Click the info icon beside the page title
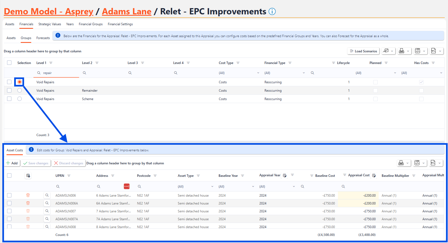This screenshot has height=243, width=448. tap(272, 12)
